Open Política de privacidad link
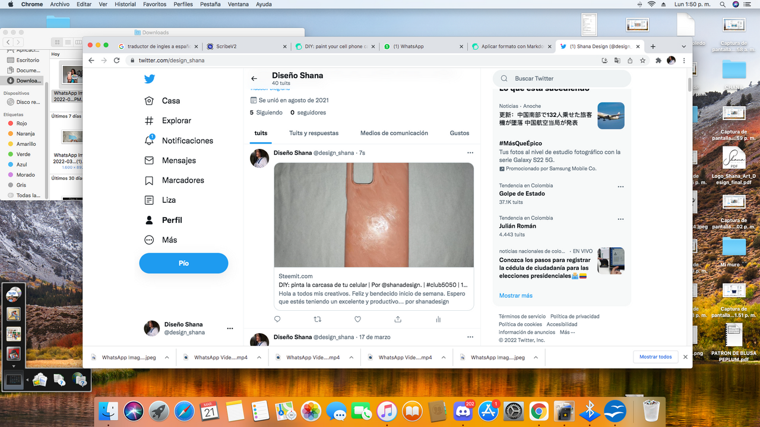The width and height of the screenshot is (760, 427). (575, 317)
